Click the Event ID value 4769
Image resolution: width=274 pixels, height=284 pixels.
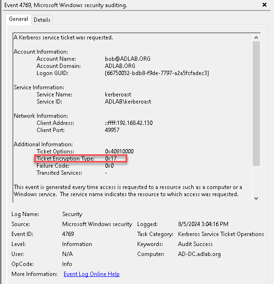pyautogui.click(x=68, y=234)
